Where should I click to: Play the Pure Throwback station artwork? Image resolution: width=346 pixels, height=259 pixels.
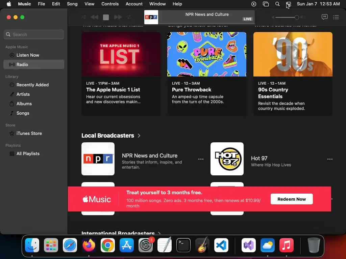[x=207, y=54]
